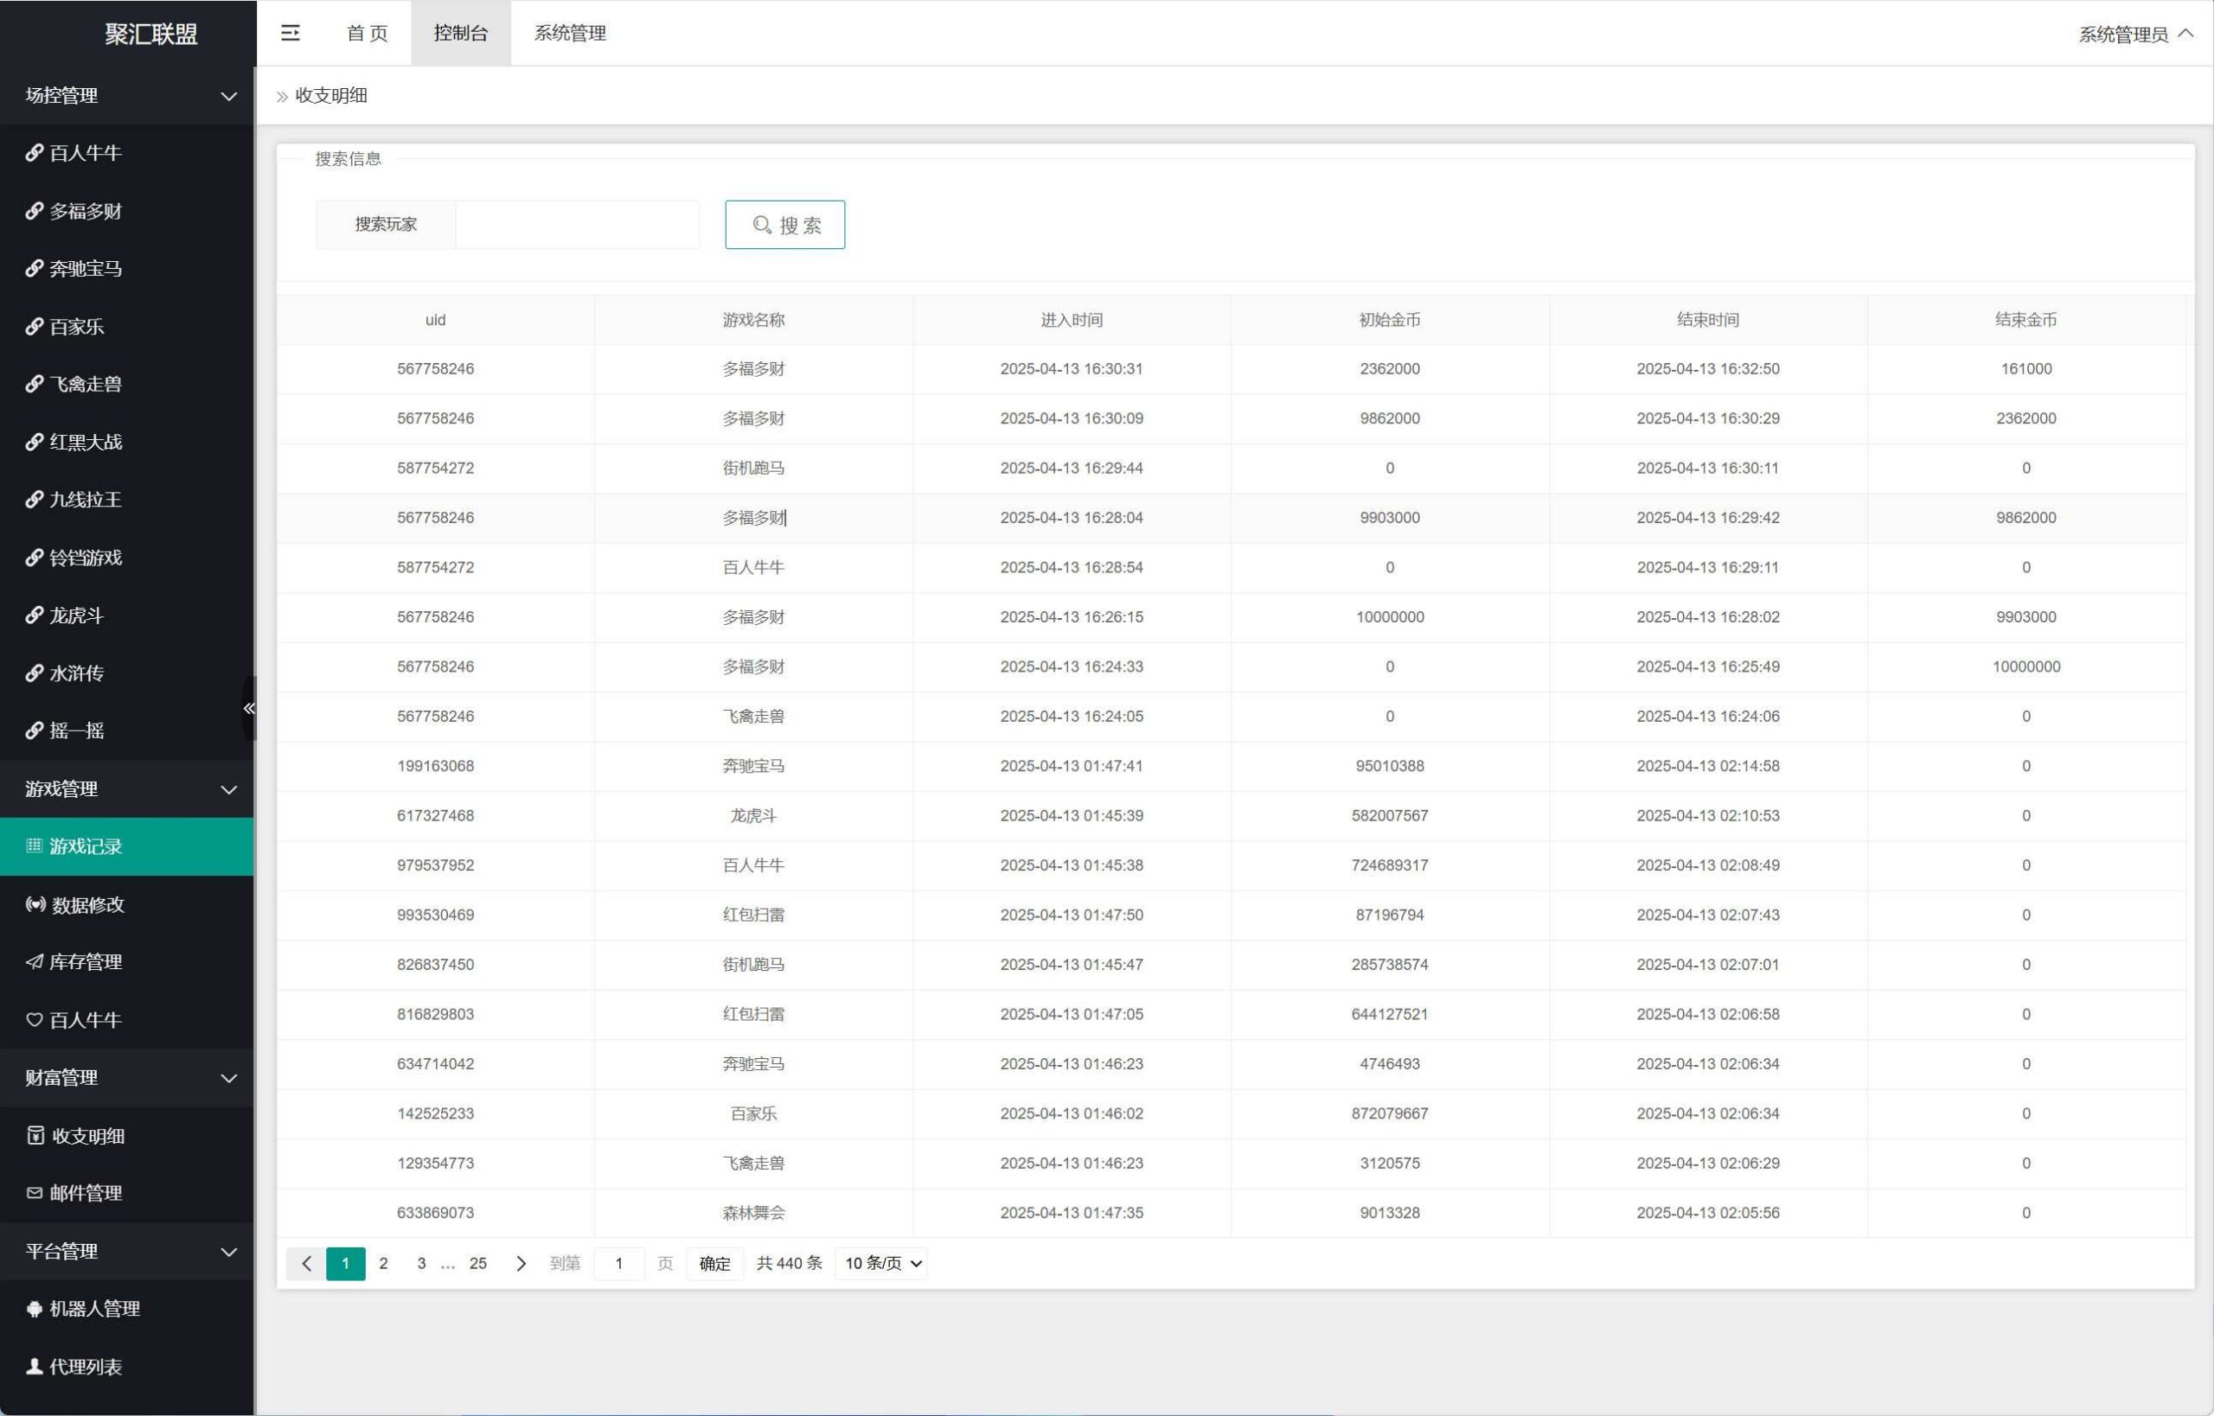This screenshot has height=1416, width=2214.
Task: Open 邮件管理 in the sidebar
Action: coord(85,1194)
